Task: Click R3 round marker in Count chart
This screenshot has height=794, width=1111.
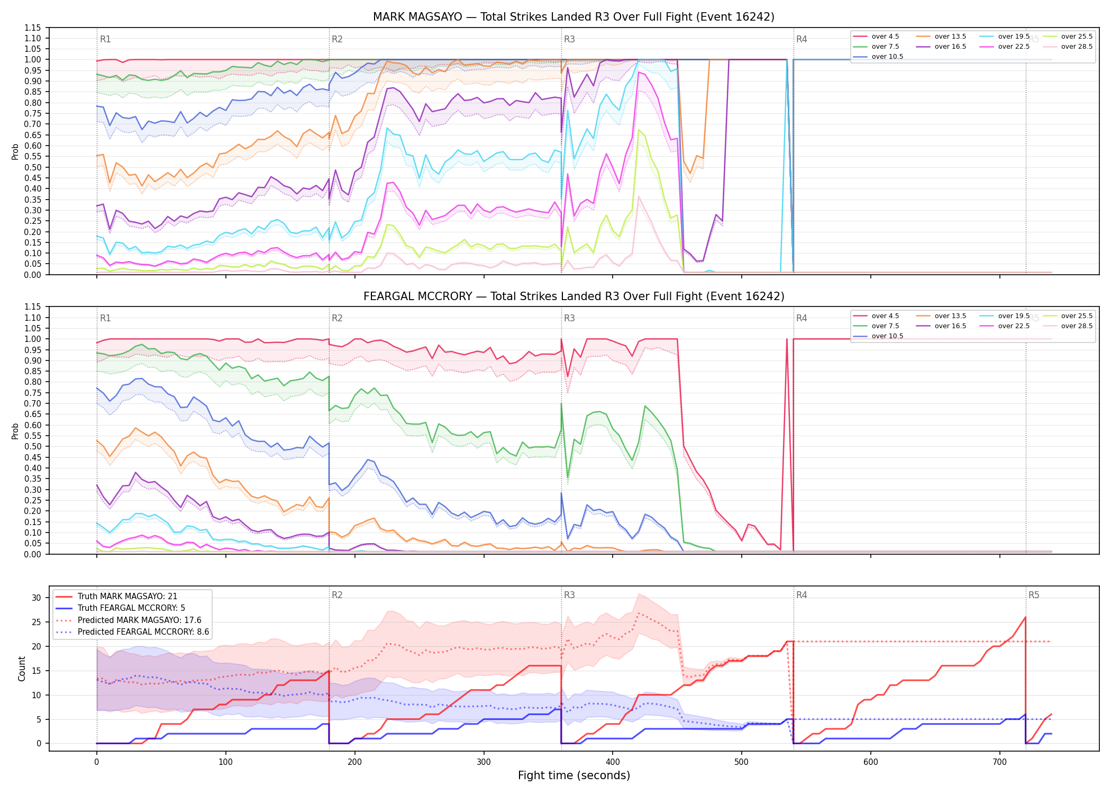Action: (x=569, y=595)
